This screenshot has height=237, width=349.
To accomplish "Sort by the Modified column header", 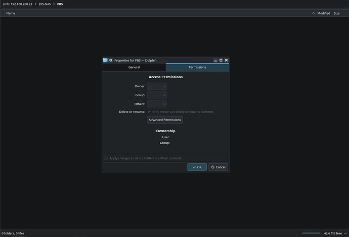I will 324,13.
